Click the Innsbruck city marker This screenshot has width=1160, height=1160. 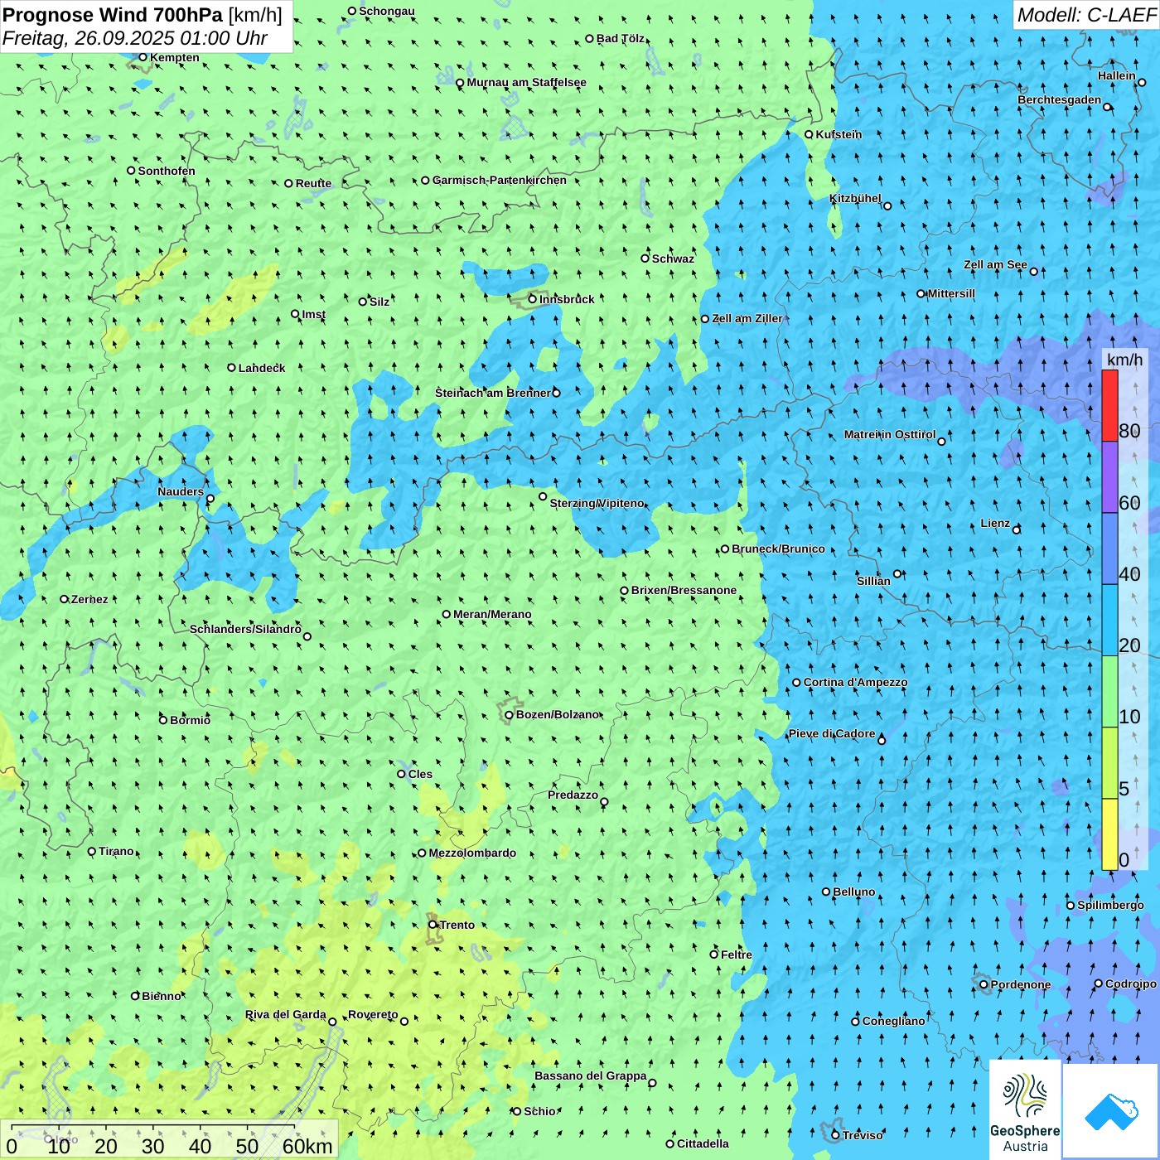pos(533,299)
